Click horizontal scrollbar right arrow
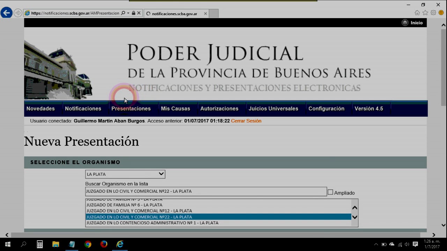The width and height of the screenshot is (447, 251). (x=434, y=235)
